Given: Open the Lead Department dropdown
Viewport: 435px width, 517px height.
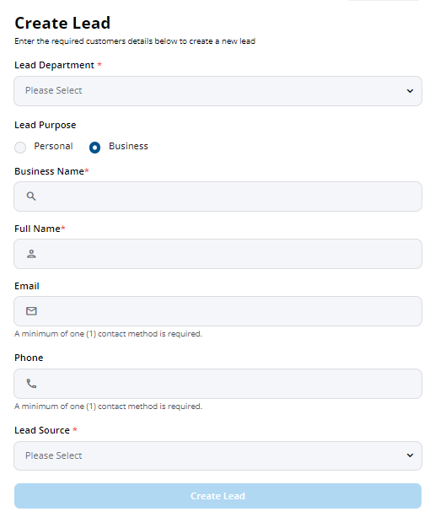Looking at the screenshot, I should pyautogui.click(x=217, y=91).
